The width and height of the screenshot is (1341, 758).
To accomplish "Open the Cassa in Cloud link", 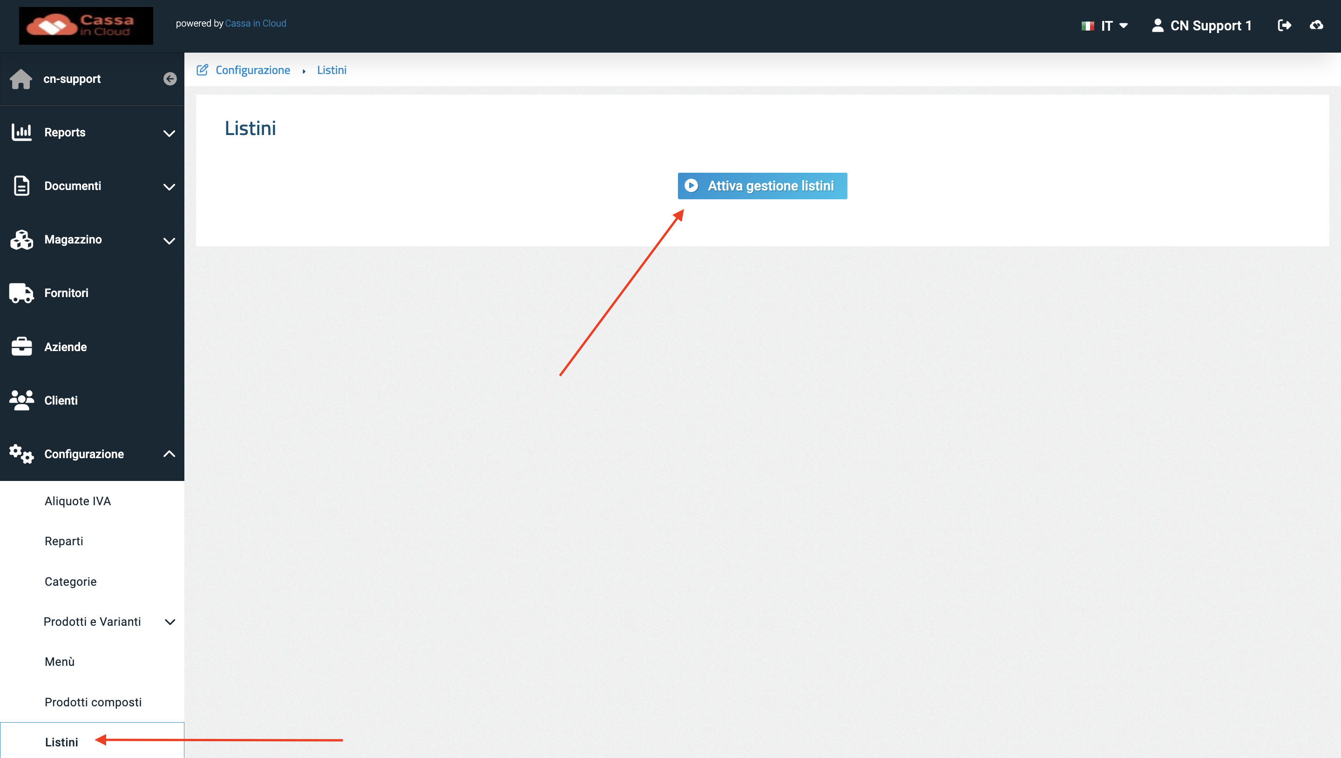I will tap(256, 23).
